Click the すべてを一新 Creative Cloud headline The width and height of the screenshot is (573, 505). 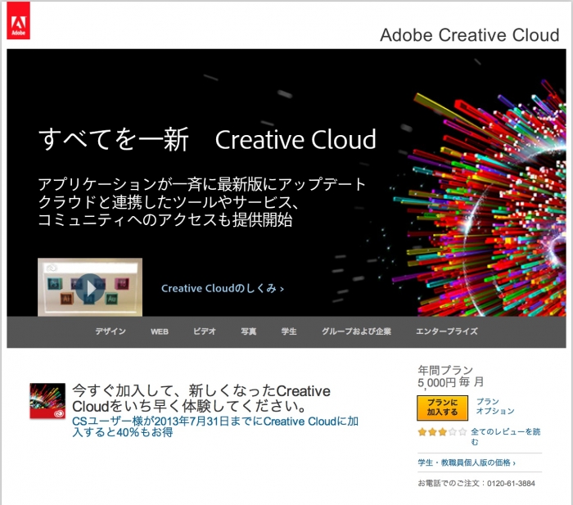207,140
